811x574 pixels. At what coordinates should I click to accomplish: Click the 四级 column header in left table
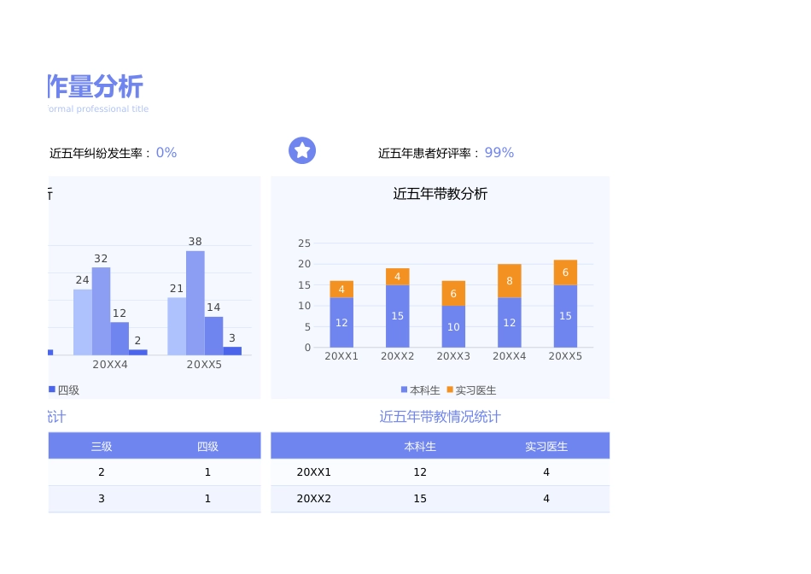208,446
